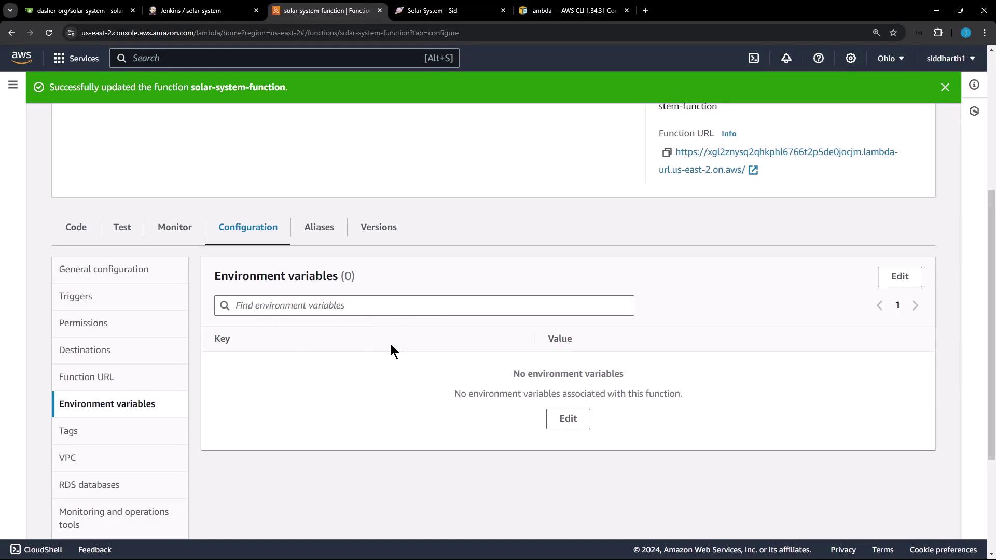Open the browser tab search dropdown arrow

click(10, 10)
